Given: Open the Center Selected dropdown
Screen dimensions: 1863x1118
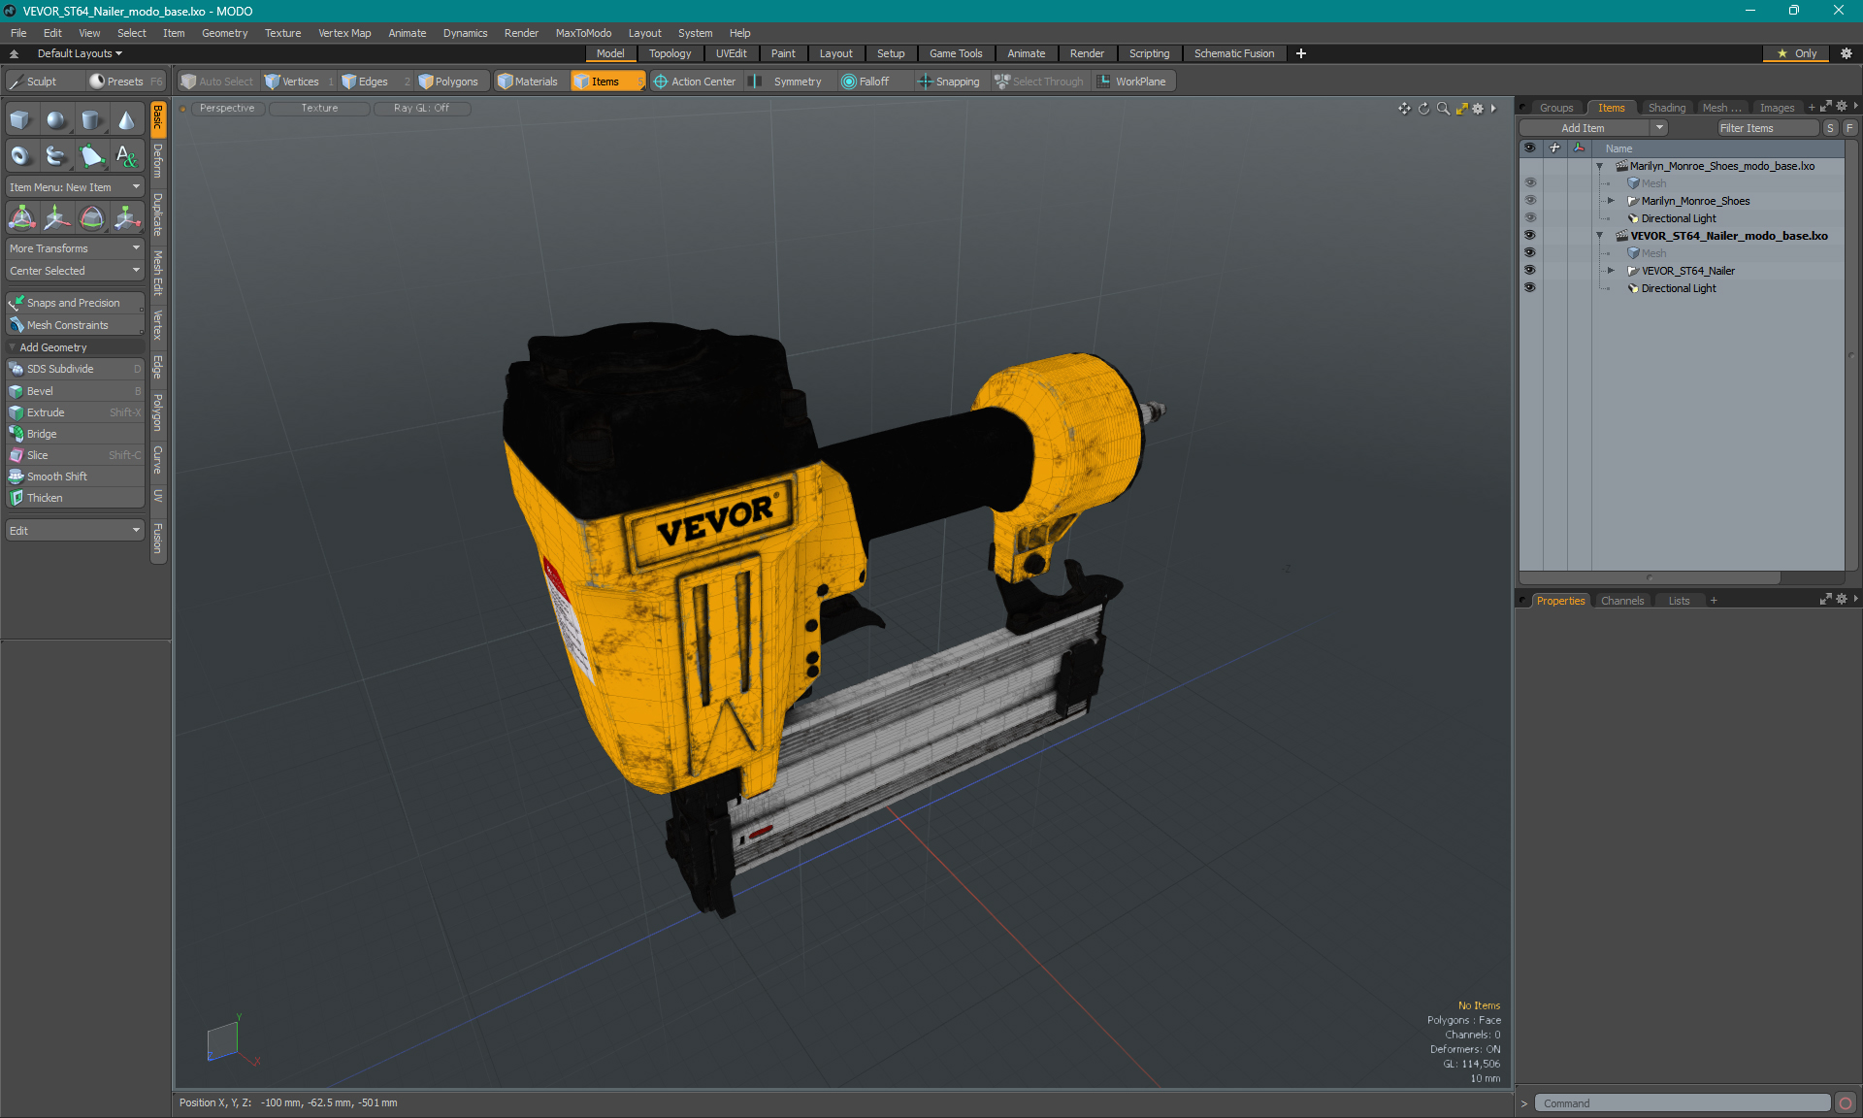Looking at the screenshot, I should click(x=75, y=271).
